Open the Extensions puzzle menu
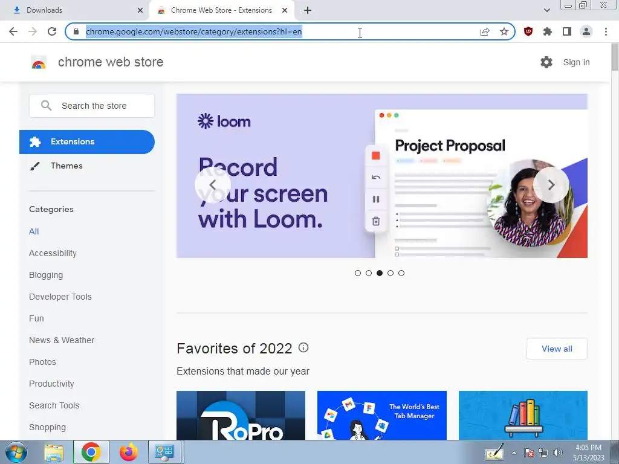The width and height of the screenshot is (619, 464). coord(548,31)
